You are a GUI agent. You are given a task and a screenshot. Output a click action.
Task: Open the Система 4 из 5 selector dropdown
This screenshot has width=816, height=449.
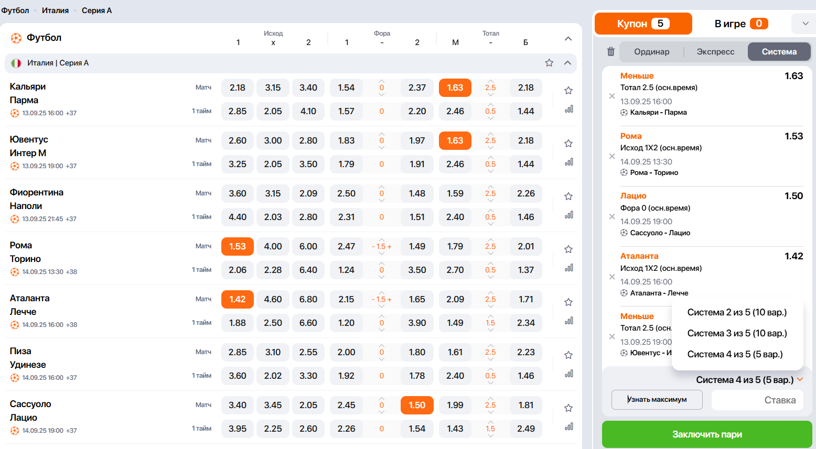[x=749, y=380]
